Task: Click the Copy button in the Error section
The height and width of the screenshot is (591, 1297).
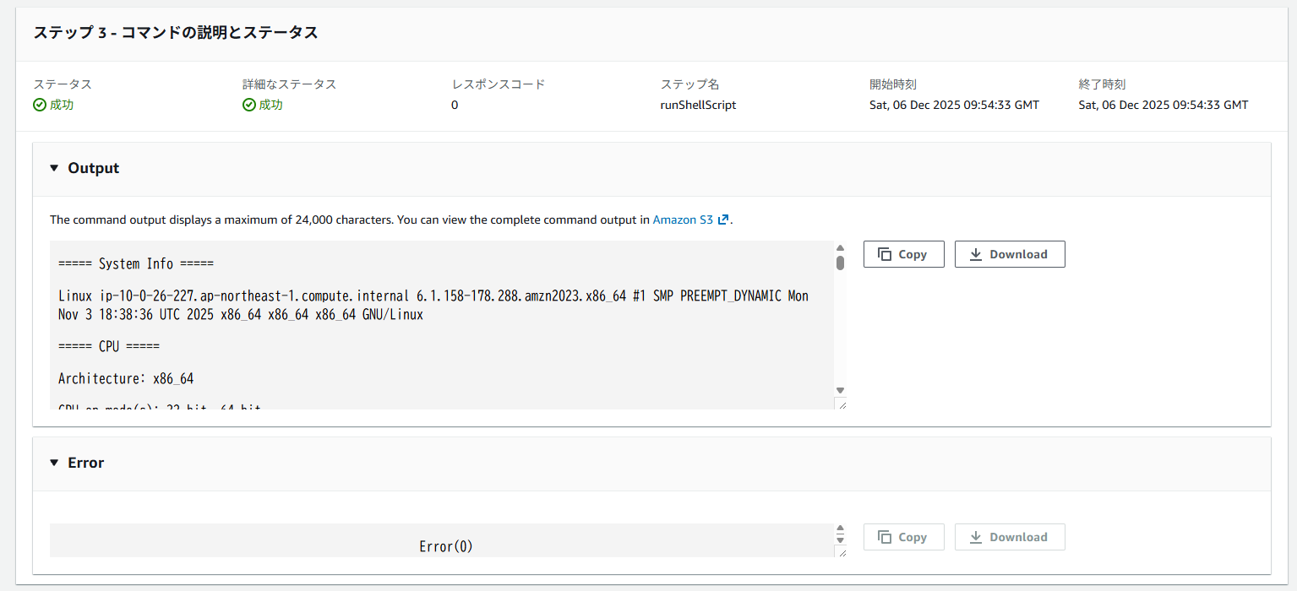Action: (903, 537)
